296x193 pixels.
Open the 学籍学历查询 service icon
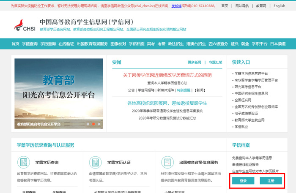(23, 162)
